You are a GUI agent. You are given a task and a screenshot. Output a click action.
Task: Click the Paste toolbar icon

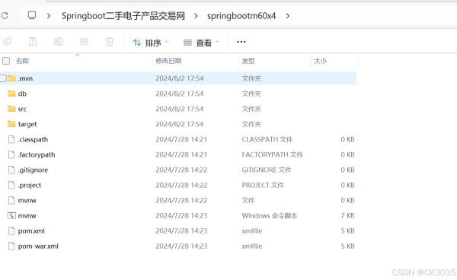click(33, 42)
